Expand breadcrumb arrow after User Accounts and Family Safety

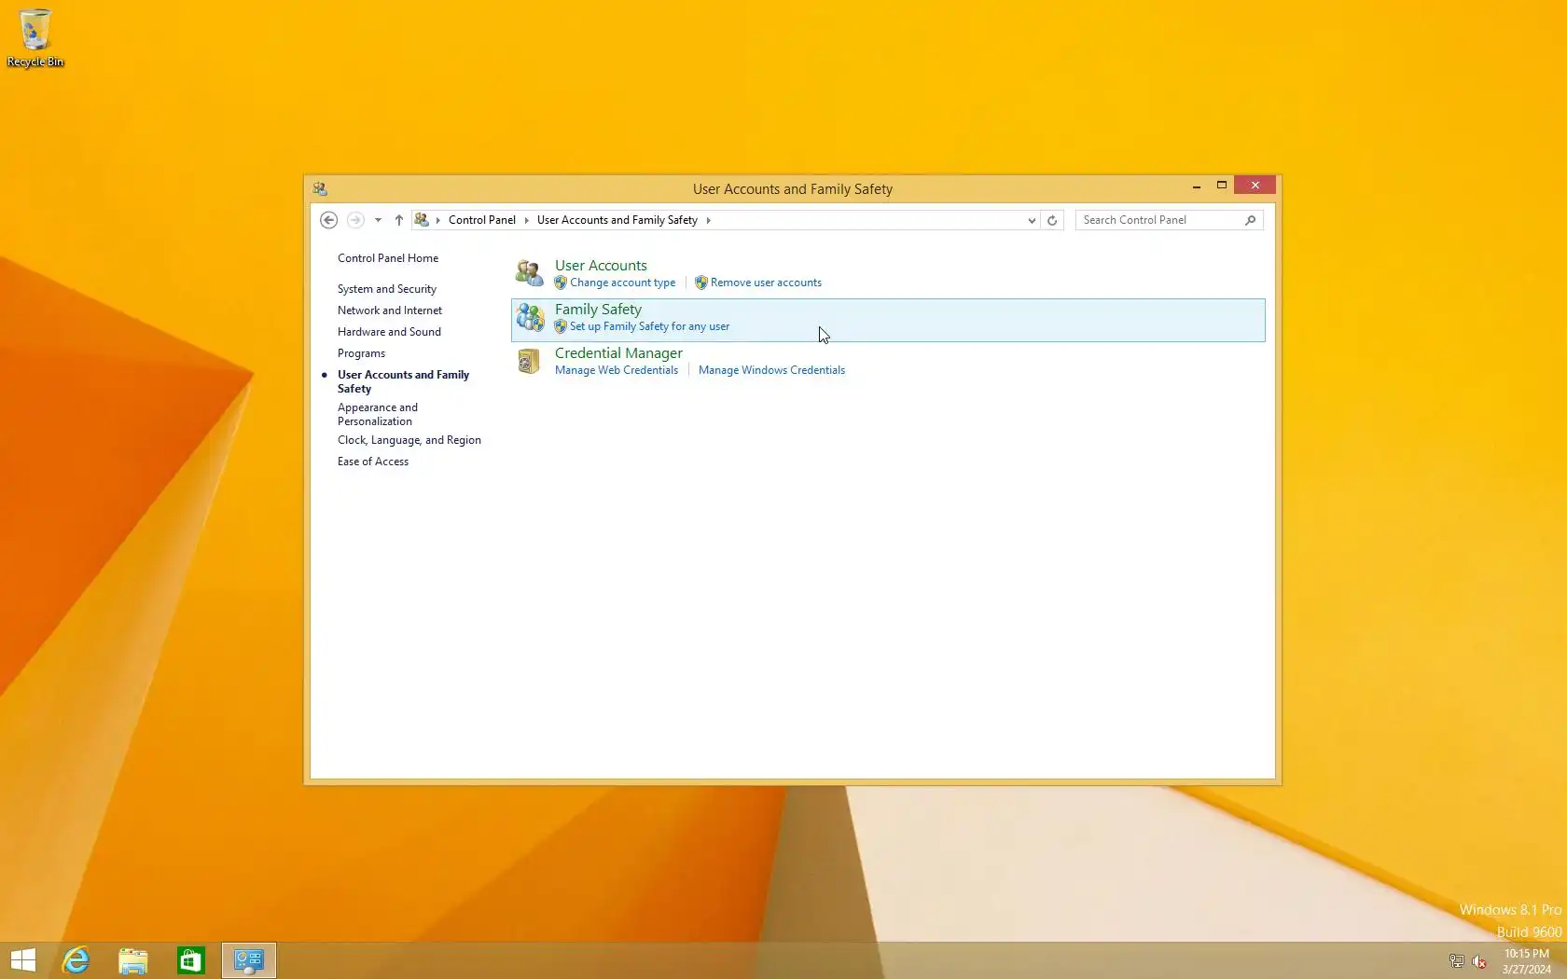pyautogui.click(x=708, y=220)
